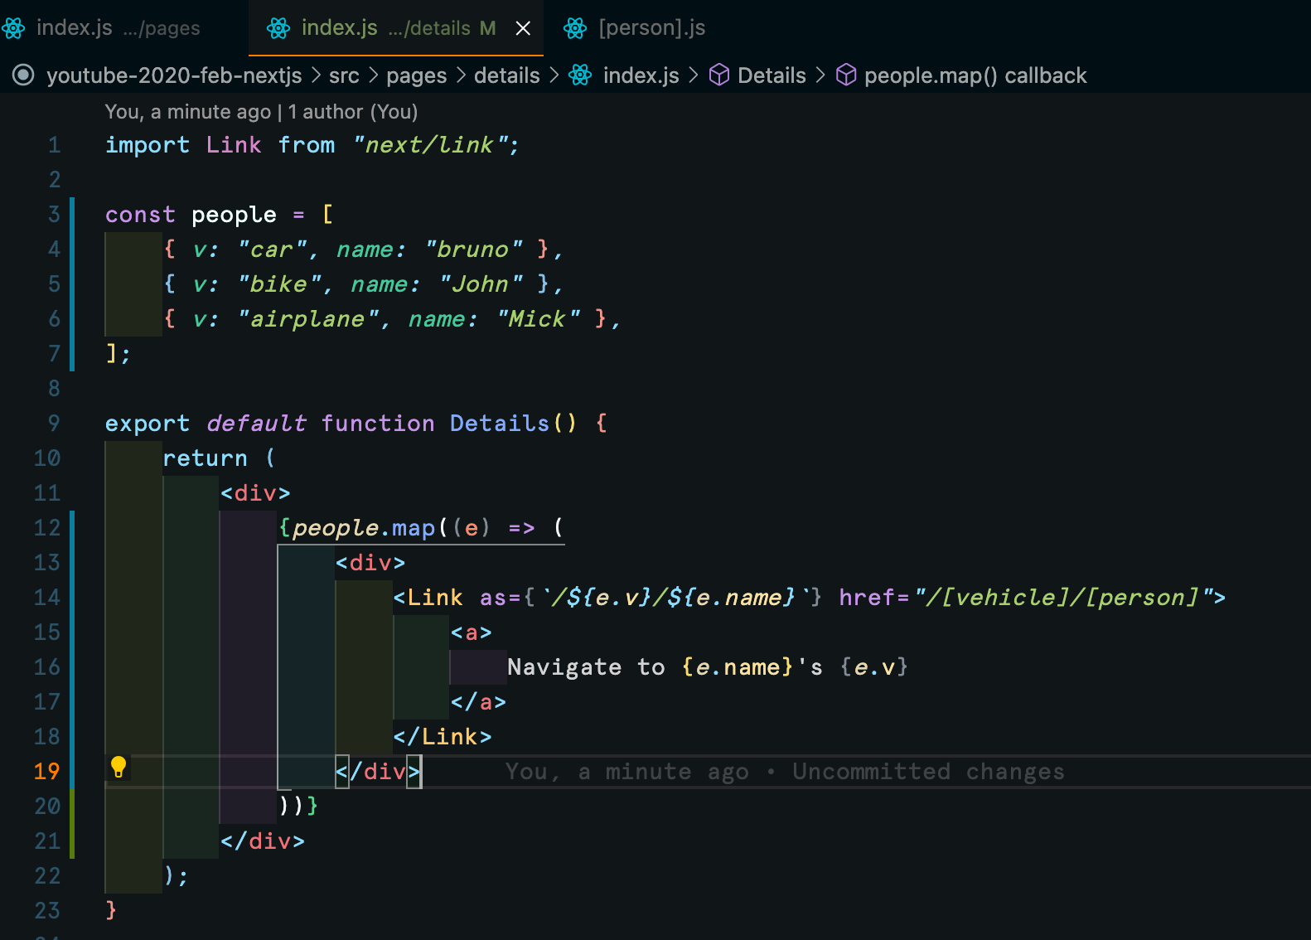Click 'Link' component tag on line 14
Screen dimensions: 1311x940
[435, 598]
